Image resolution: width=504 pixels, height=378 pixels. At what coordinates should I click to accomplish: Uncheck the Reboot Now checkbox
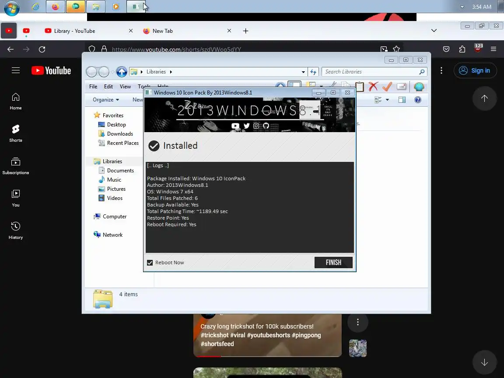coord(150,262)
